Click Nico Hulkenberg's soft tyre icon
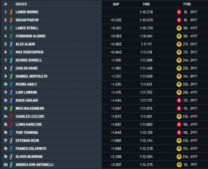The height and width of the screenshot is (169, 208). pyautogui.click(x=179, y=108)
